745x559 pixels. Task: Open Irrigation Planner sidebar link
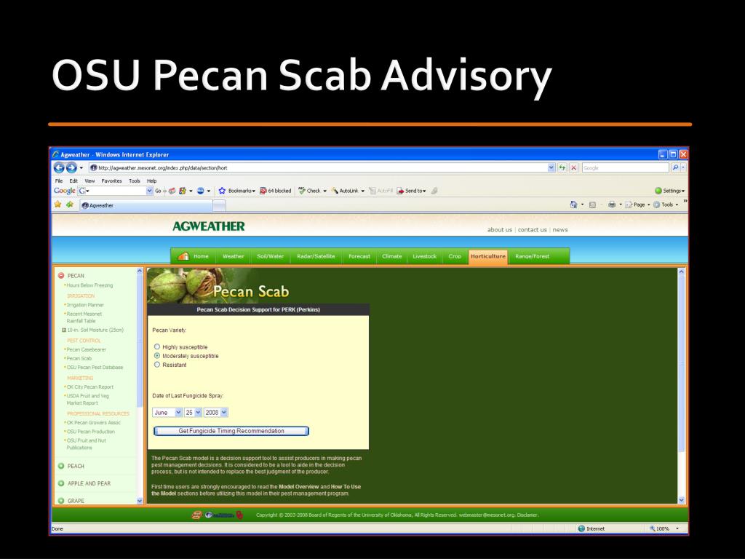84,305
